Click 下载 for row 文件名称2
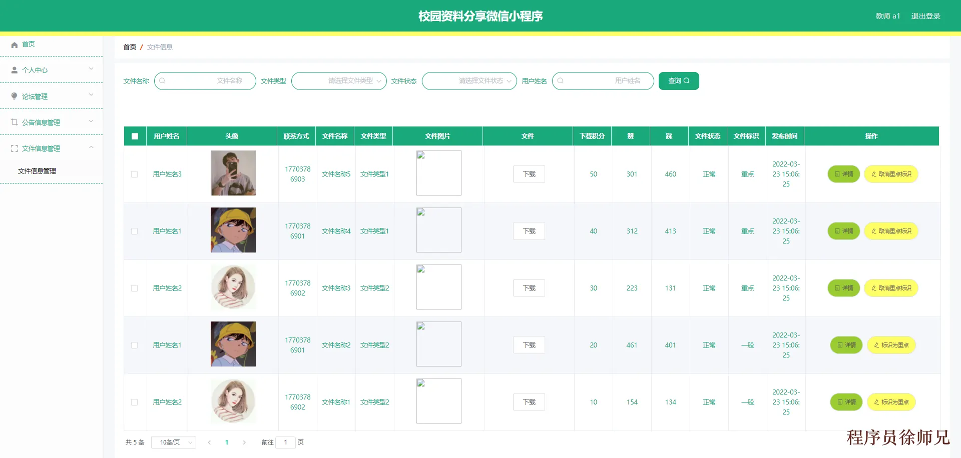The width and height of the screenshot is (961, 458). pos(529,345)
